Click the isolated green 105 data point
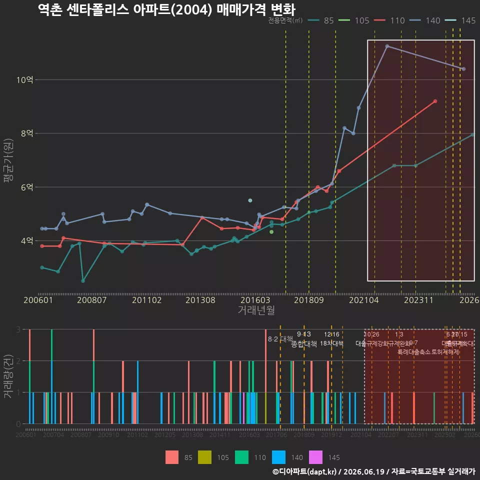This screenshot has height=480, width=480. 271,232
